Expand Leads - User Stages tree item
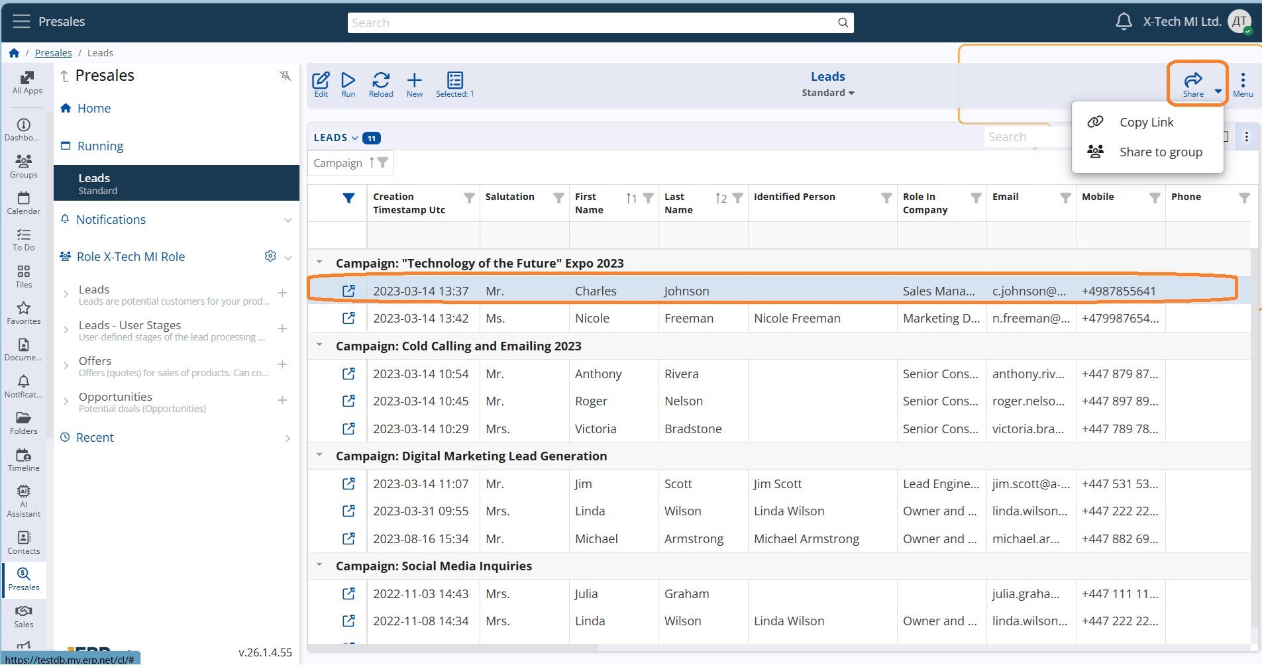The height and width of the screenshot is (669, 1262). click(66, 329)
